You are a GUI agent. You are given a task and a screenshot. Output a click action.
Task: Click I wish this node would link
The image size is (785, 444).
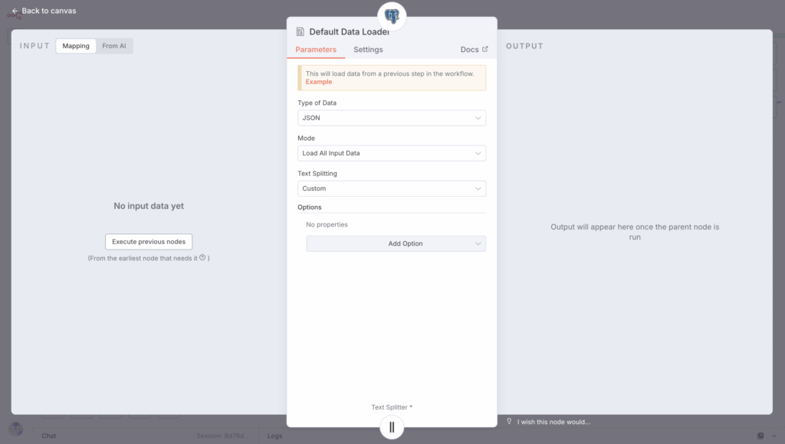point(553,422)
